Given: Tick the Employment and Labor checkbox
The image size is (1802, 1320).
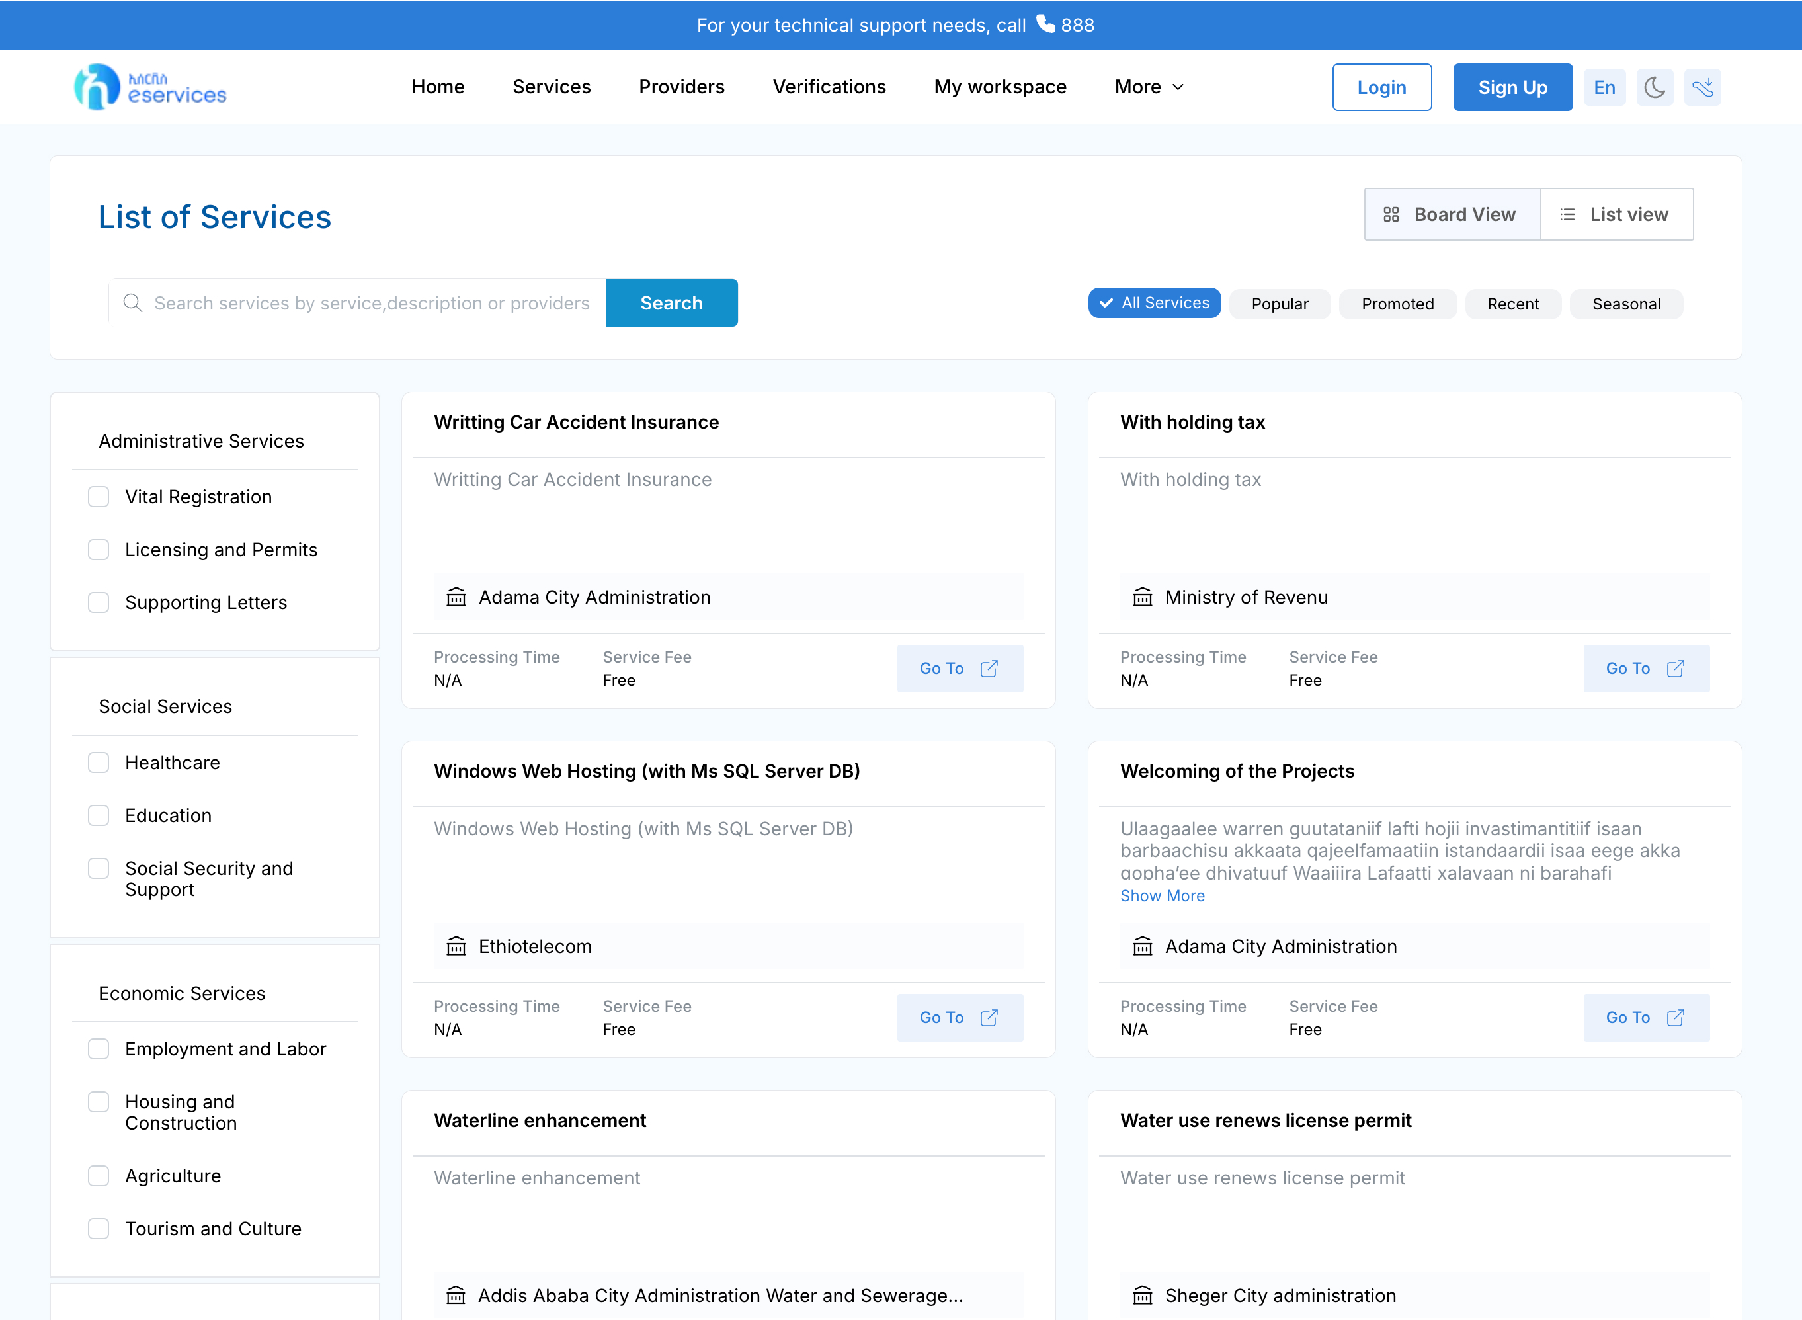Looking at the screenshot, I should click(99, 1048).
